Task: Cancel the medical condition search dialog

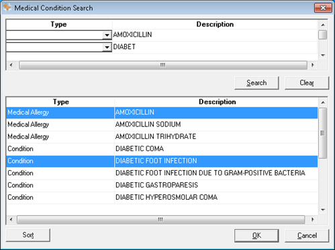Action: pyautogui.click(x=307, y=235)
